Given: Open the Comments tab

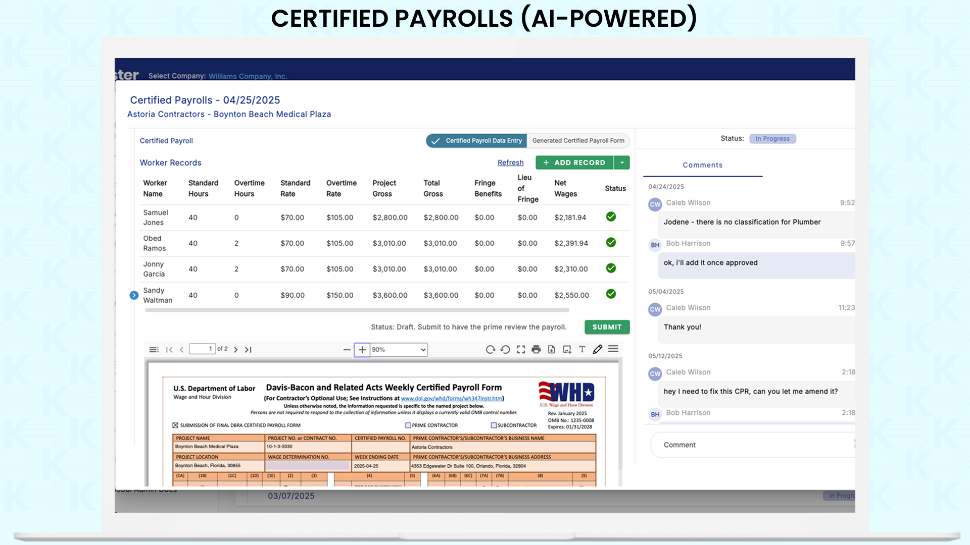Looking at the screenshot, I should (x=702, y=165).
